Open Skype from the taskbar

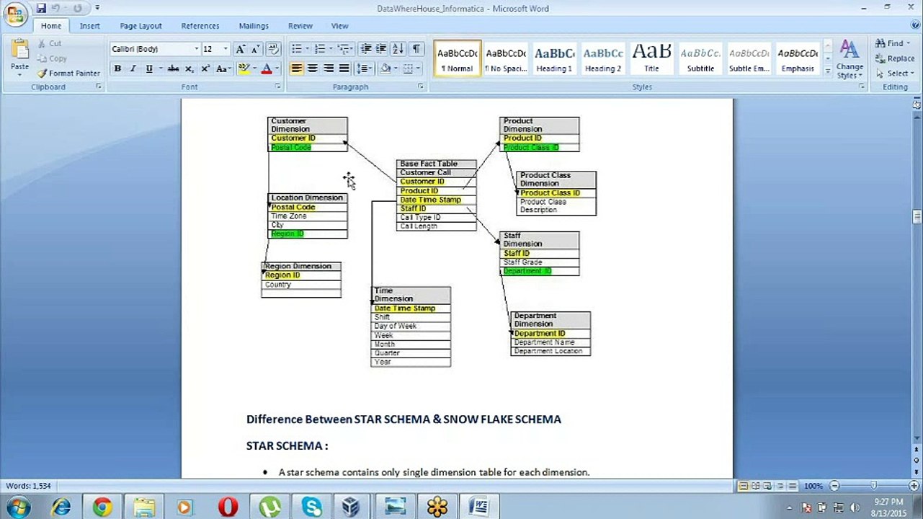(312, 507)
